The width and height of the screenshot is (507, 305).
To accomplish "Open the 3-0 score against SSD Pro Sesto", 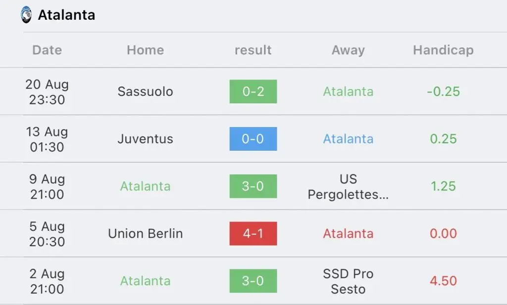I will click(253, 281).
